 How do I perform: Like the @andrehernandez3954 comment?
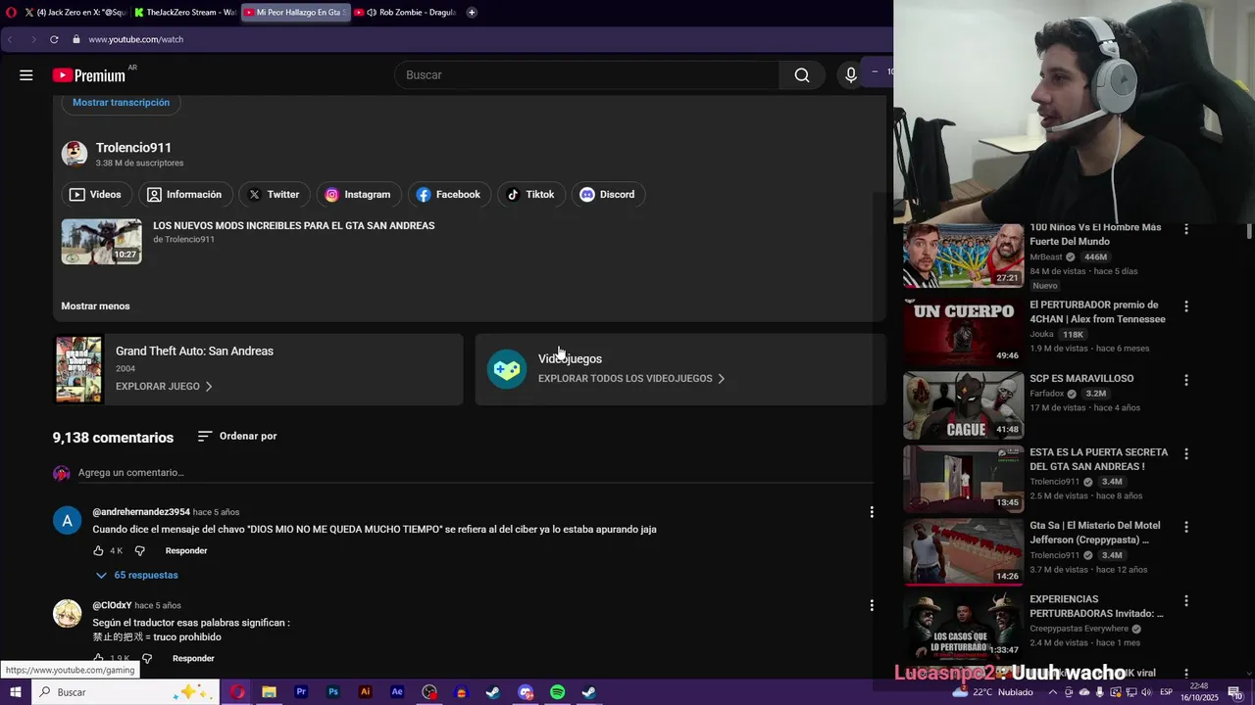click(98, 551)
